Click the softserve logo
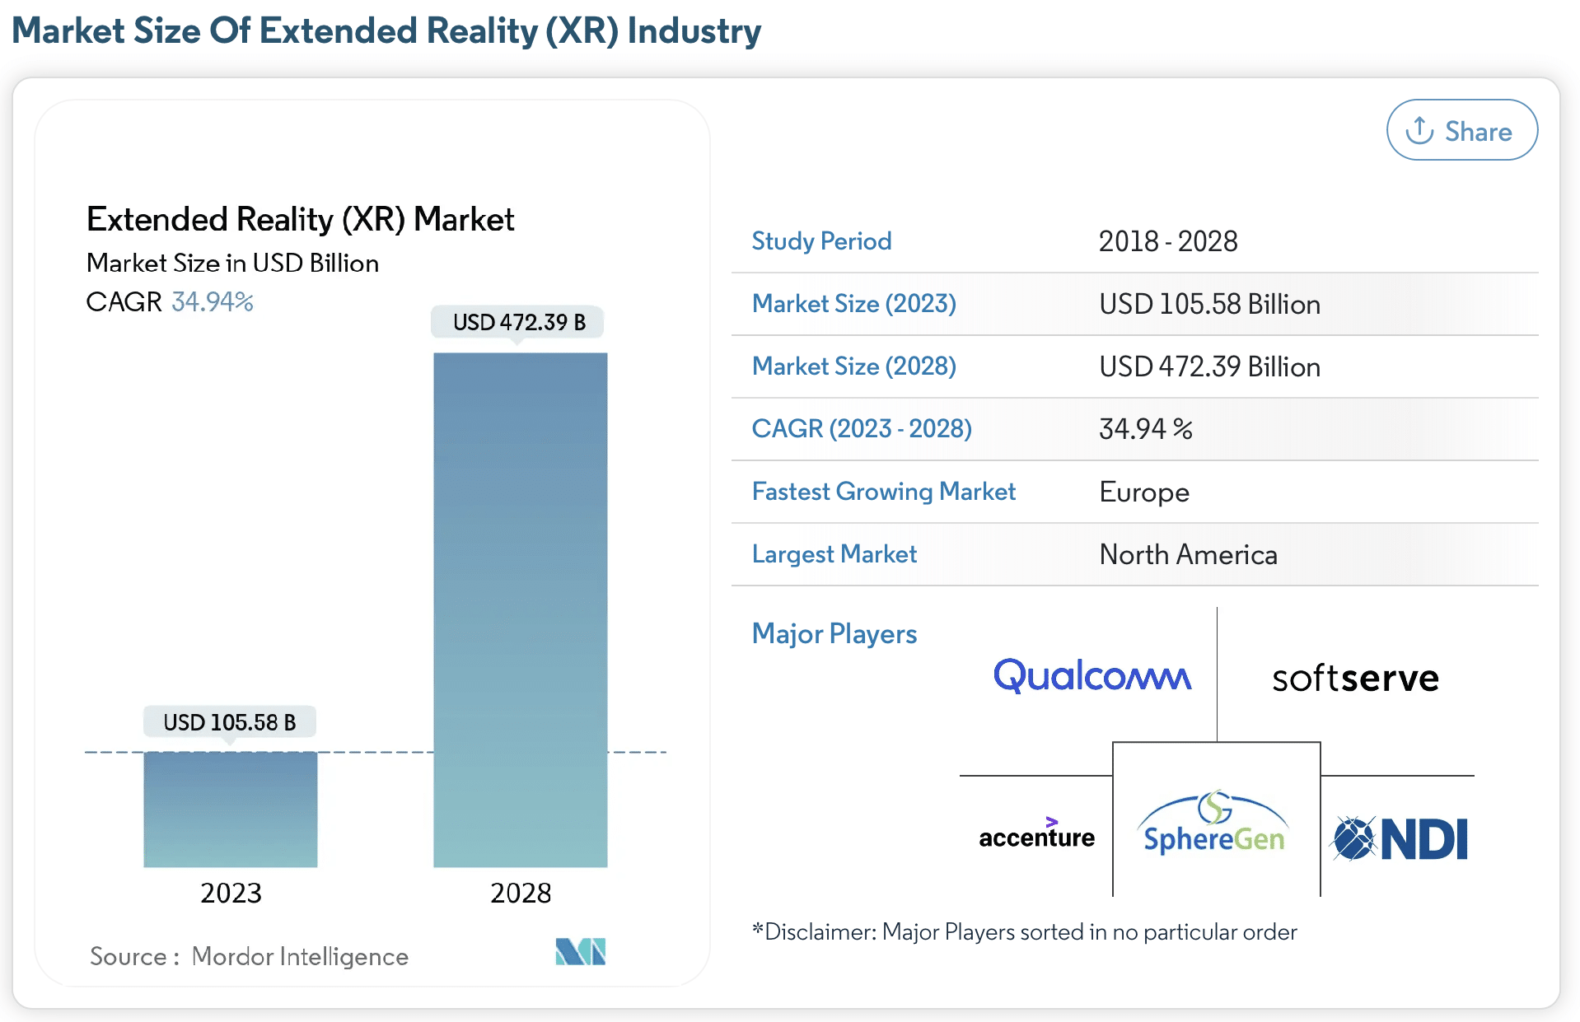 coord(1354,677)
